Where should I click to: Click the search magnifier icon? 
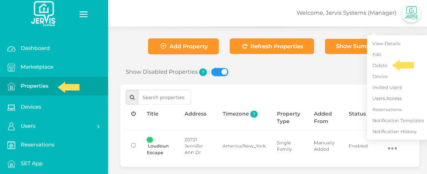(132, 97)
